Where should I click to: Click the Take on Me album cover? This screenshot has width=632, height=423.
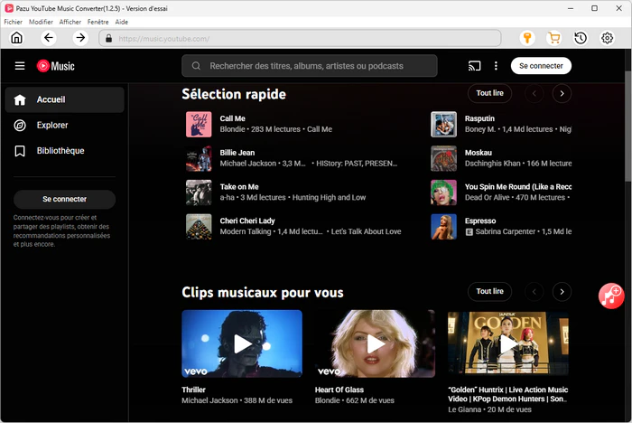pyautogui.click(x=199, y=193)
